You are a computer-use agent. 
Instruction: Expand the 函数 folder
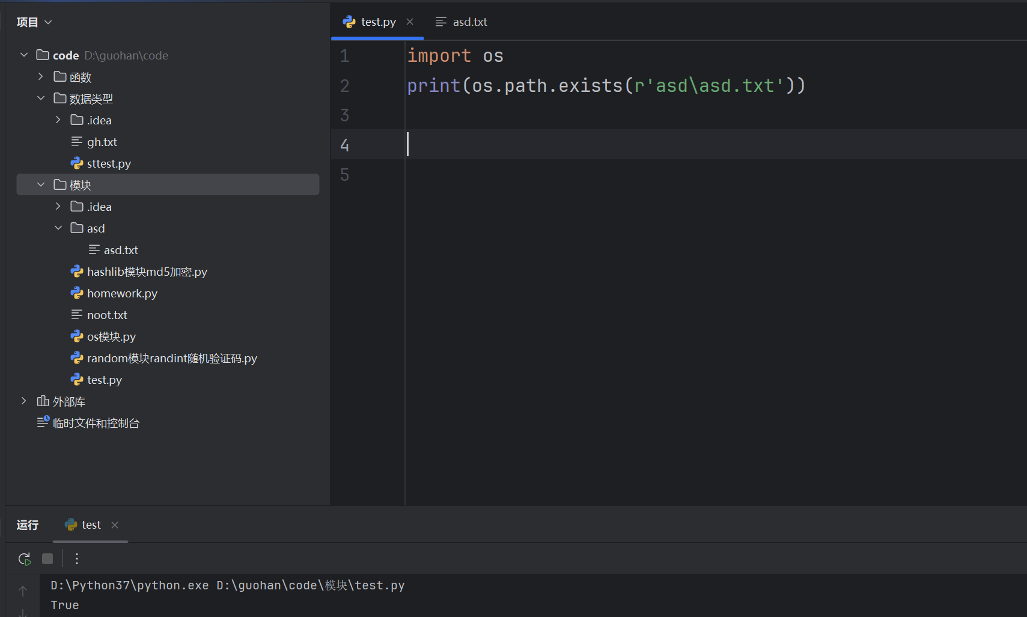click(41, 77)
